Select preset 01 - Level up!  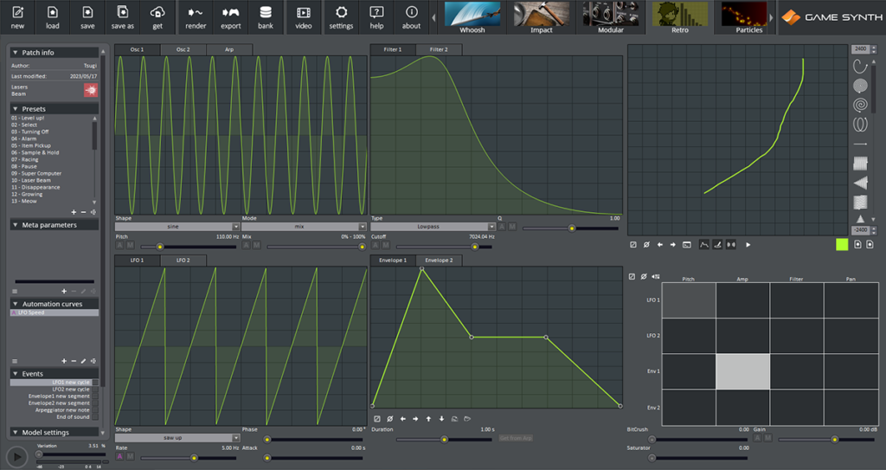coord(28,119)
